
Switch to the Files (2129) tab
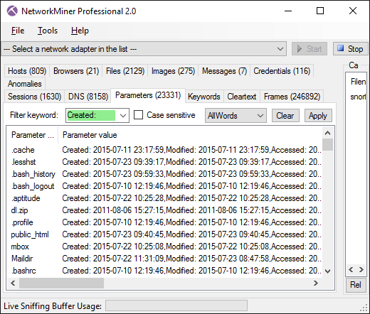125,71
